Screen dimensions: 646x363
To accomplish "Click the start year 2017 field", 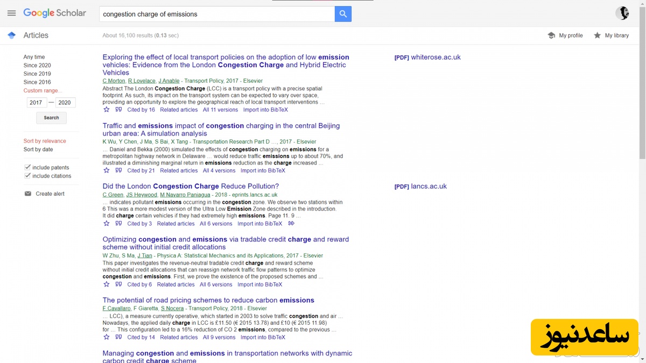I will [36, 103].
